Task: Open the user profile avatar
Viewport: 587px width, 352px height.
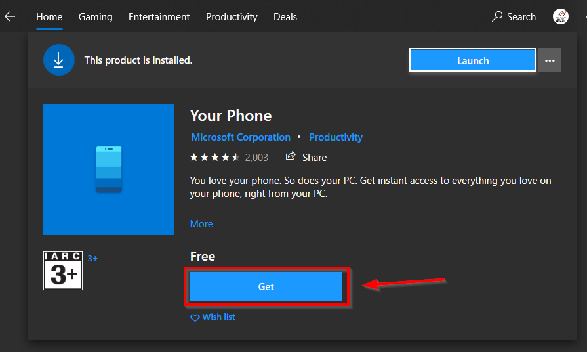Action: tap(560, 16)
